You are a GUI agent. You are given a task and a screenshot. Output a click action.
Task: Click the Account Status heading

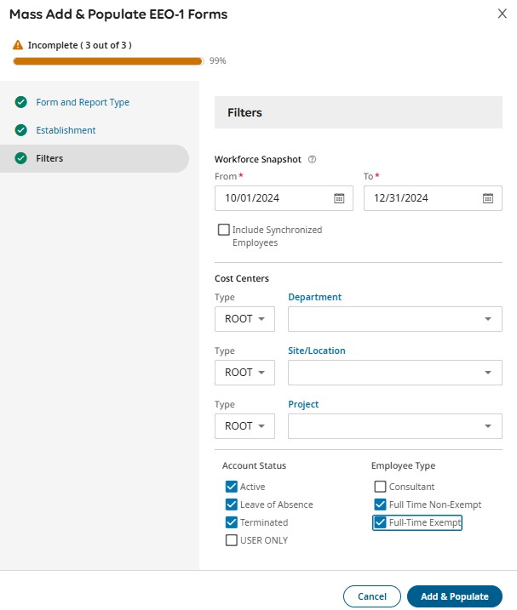[254, 465]
